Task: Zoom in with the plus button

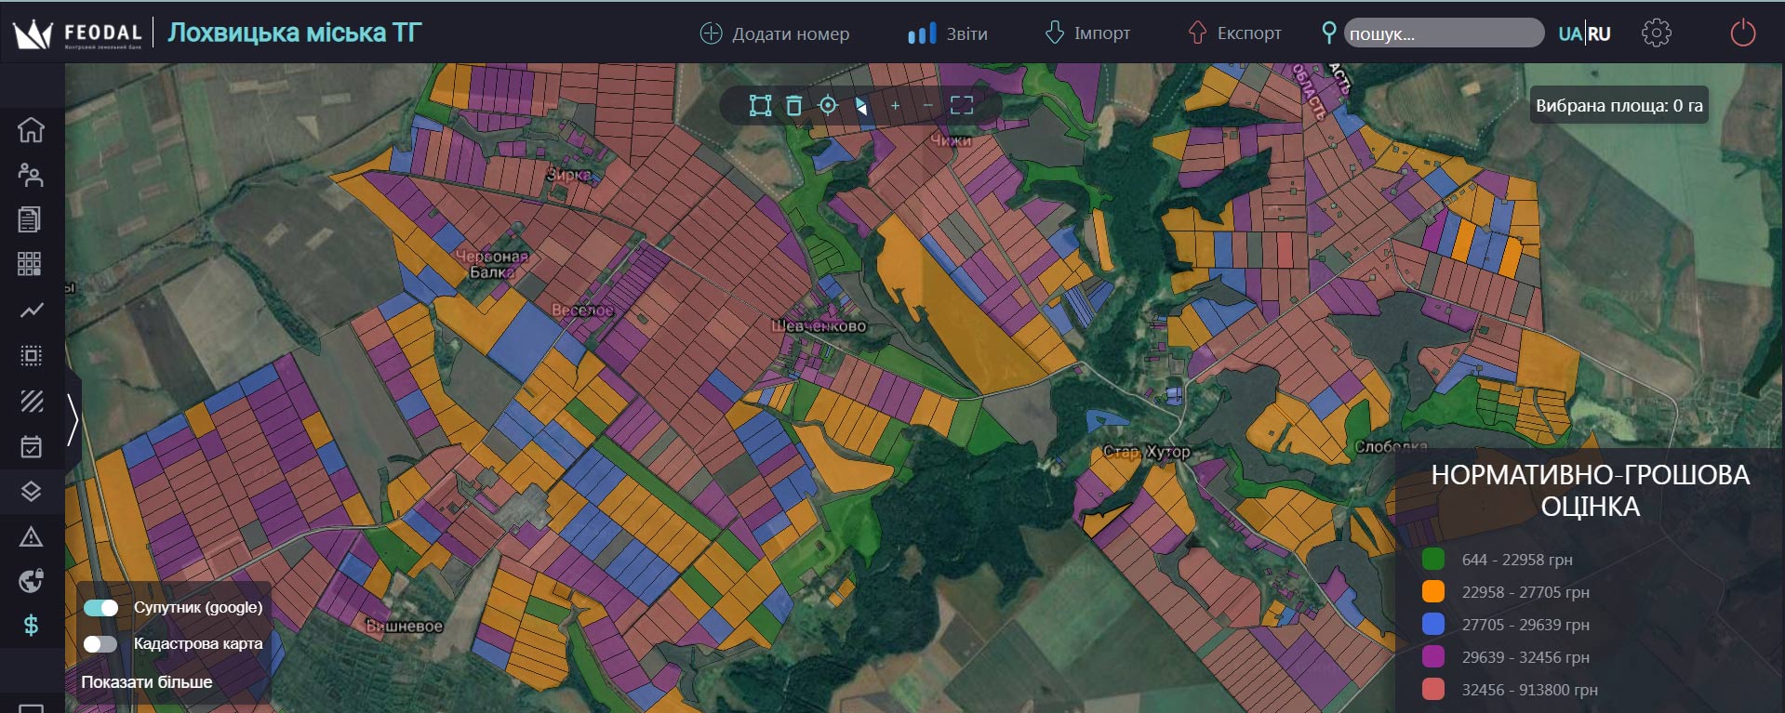Action: [895, 106]
